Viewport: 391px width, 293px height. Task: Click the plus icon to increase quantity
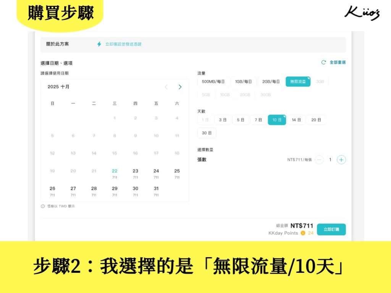click(341, 160)
